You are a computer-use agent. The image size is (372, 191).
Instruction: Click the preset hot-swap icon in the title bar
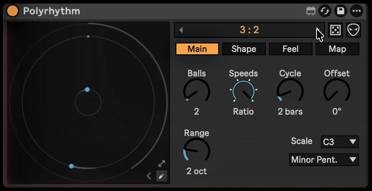click(325, 11)
